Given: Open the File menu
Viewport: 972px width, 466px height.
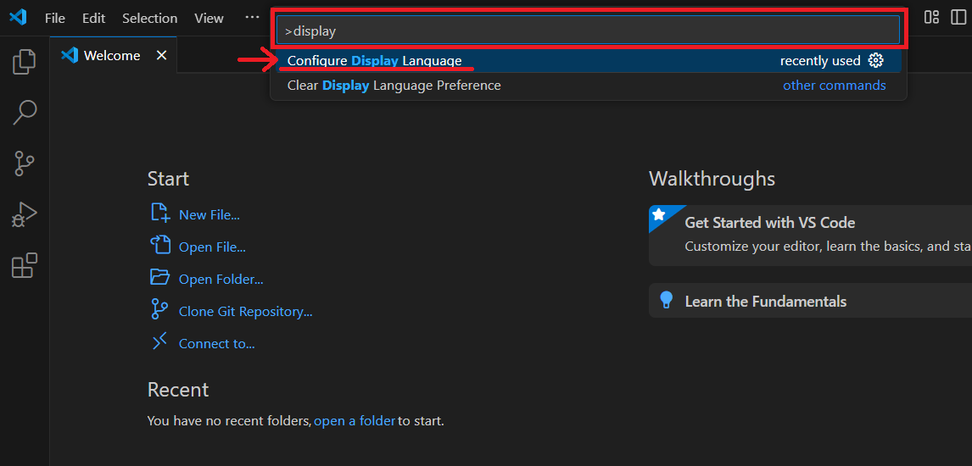Looking at the screenshot, I should tap(54, 19).
